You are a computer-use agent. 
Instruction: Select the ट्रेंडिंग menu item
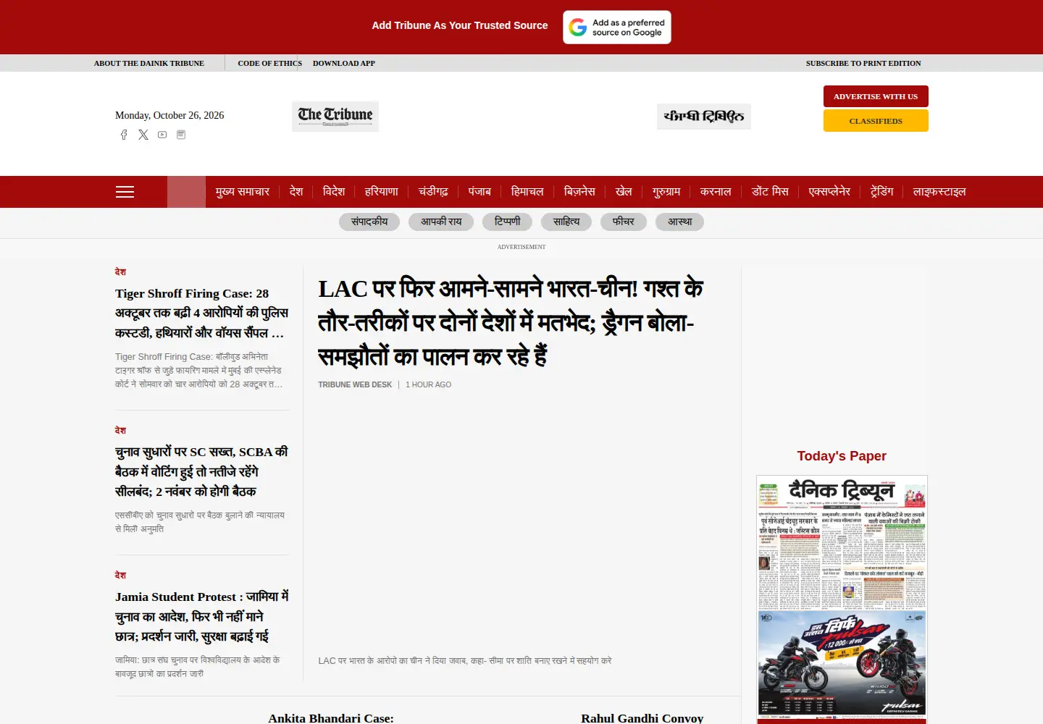(882, 192)
